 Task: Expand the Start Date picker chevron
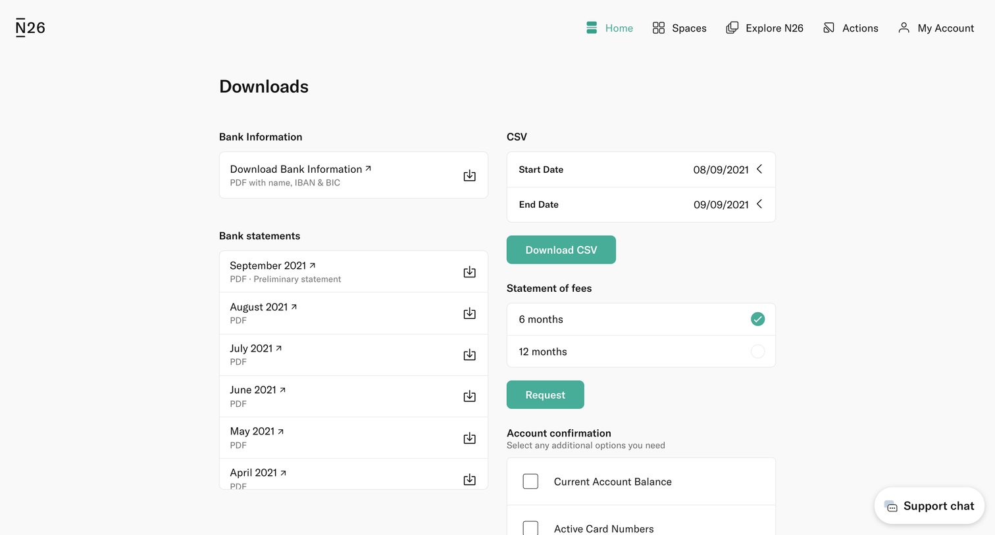click(x=759, y=169)
